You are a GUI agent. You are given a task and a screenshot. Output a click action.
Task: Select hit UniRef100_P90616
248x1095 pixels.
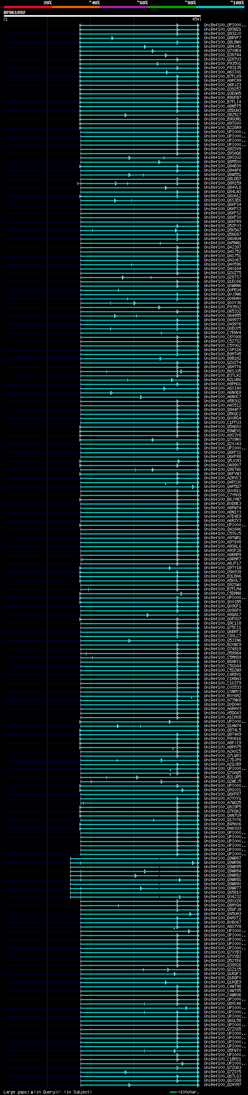pos(222,739)
